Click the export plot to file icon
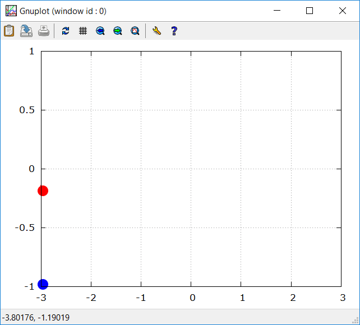Image resolution: width=360 pixels, height=325 pixels. tap(26, 31)
